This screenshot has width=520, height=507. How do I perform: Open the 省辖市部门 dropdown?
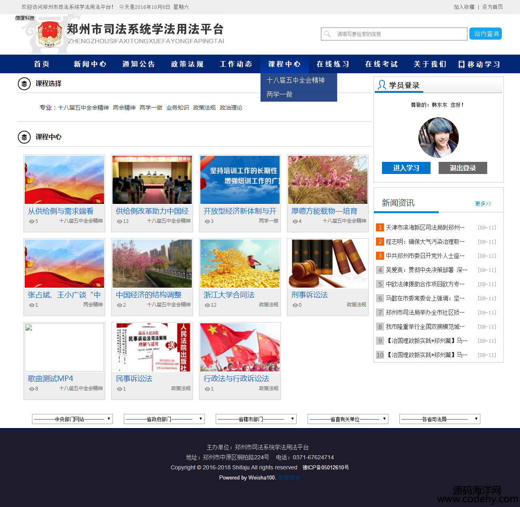256,419
